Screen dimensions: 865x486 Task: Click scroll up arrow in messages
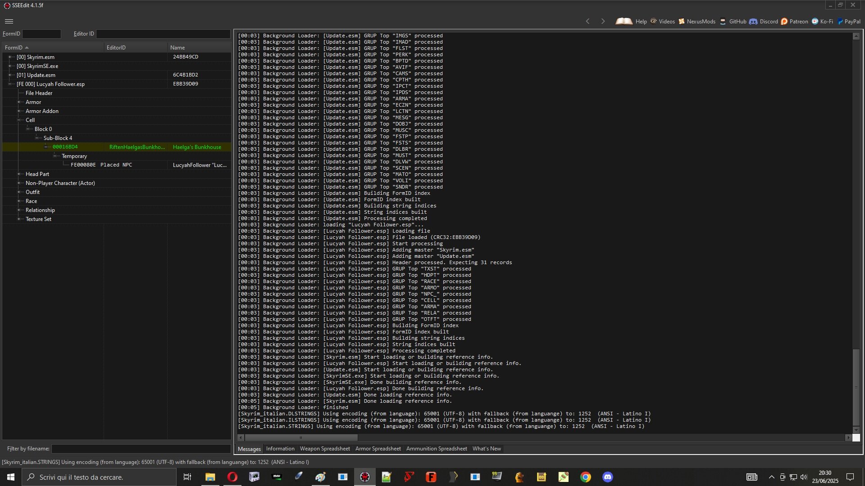[856, 36]
